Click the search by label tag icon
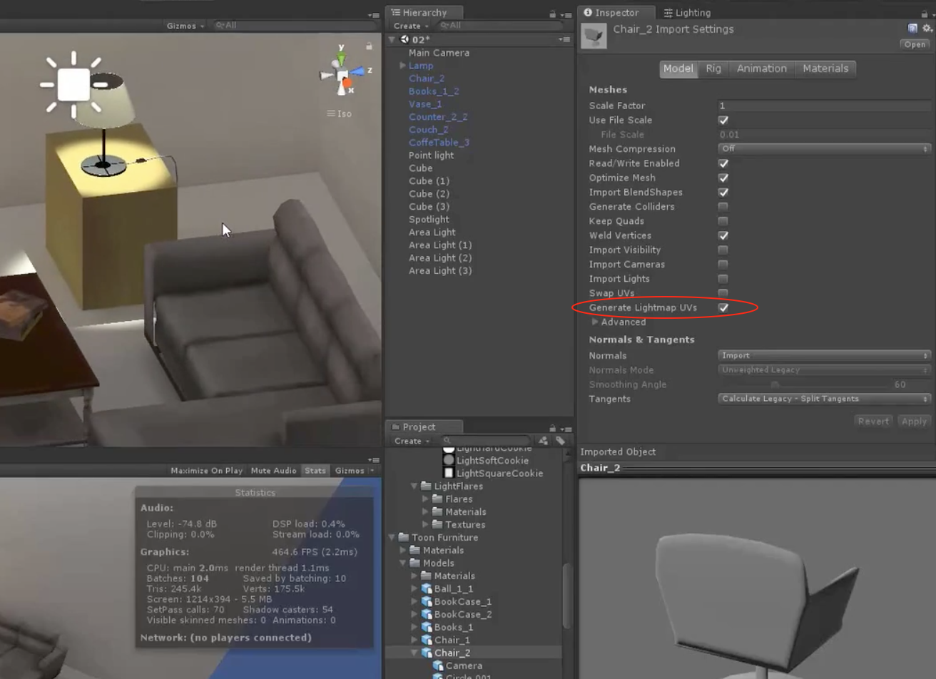936x679 pixels. click(x=560, y=441)
